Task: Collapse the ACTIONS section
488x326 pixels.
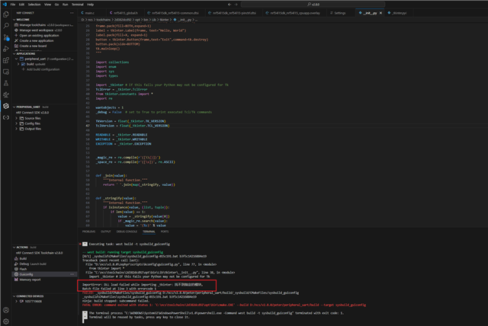Action: (14, 248)
